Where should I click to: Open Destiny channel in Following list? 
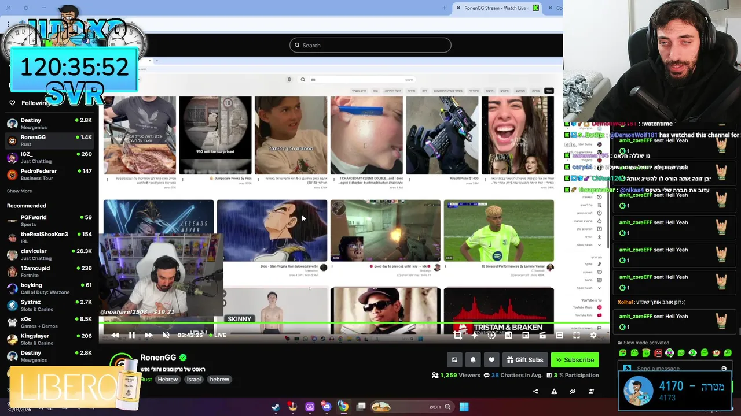pos(49,124)
